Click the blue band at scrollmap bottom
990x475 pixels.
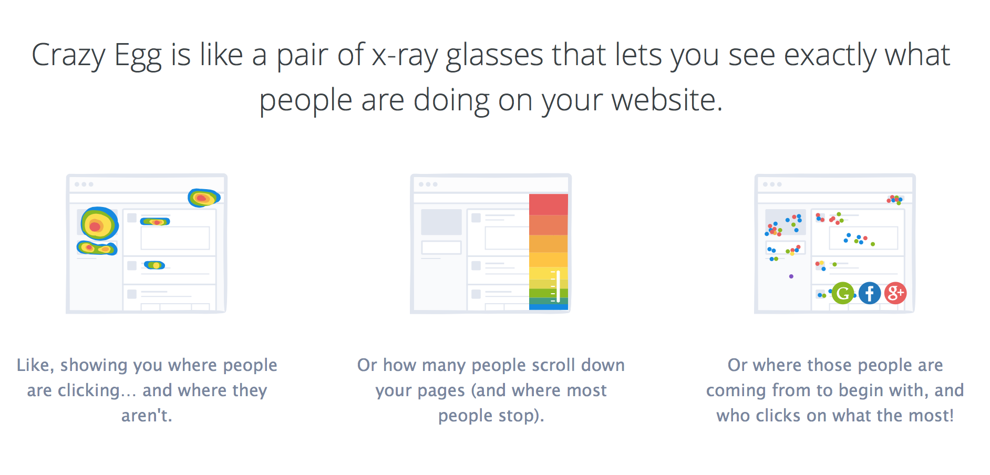pyautogui.click(x=549, y=306)
